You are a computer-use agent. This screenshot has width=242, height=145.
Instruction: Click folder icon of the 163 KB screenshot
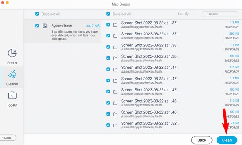(x=115, y=92)
